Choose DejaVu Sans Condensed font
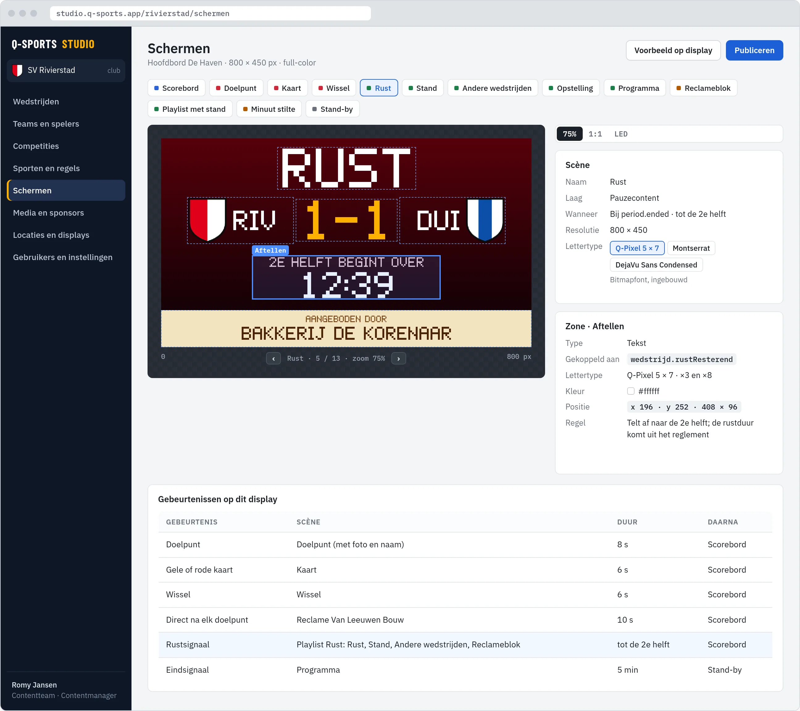Screen dimensions: 800x711 [656, 265]
